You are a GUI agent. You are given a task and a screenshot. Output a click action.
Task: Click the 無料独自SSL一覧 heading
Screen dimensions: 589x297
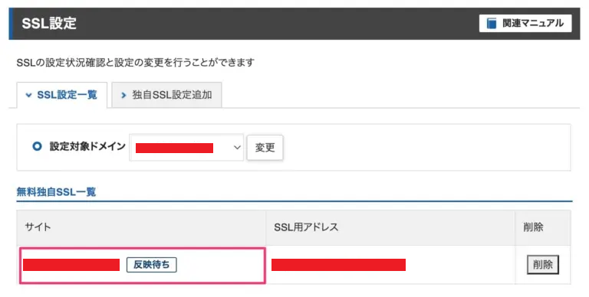(x=56, y=192)
